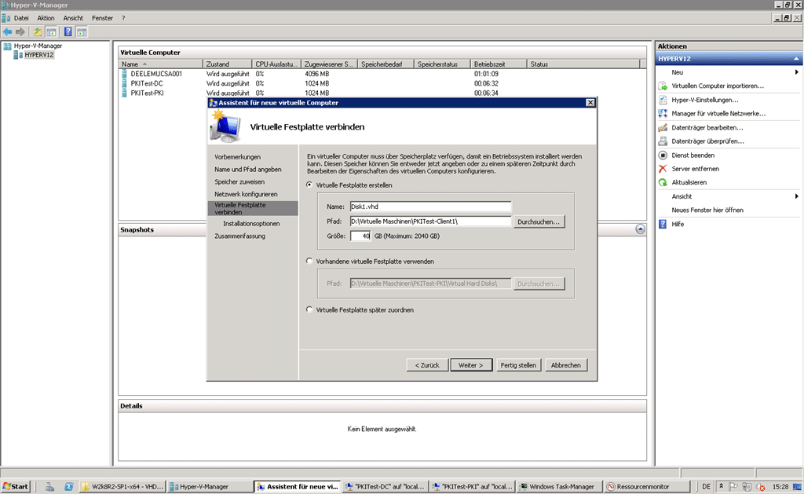The height and width of the screenshot is (494, 804).
Task: Open the ? help menu
Action: 123,18
